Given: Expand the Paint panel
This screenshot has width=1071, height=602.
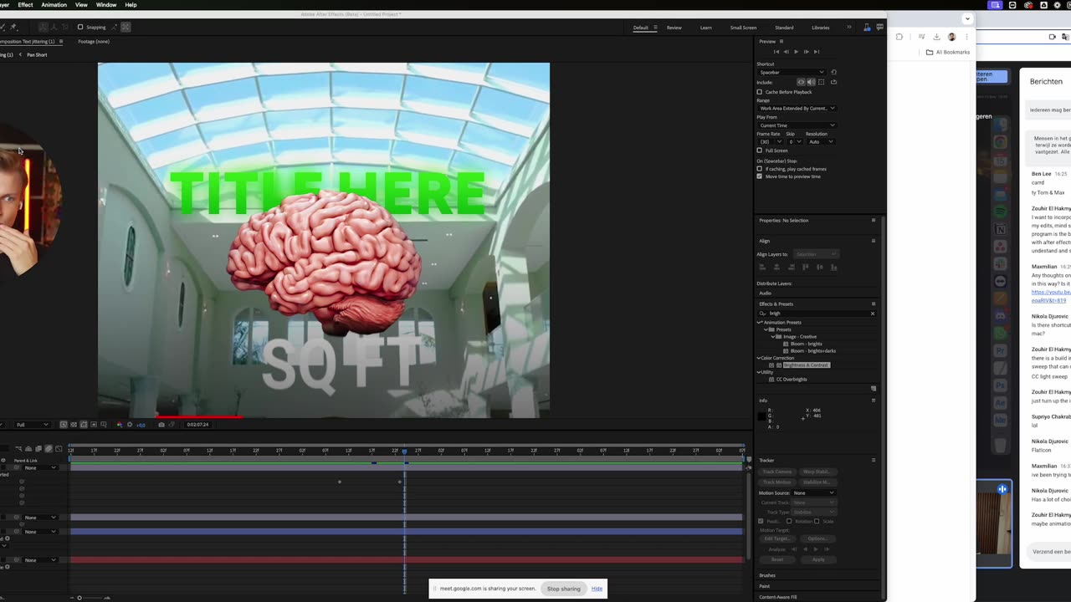Looking at the screenshot, I should click(765, 586).
